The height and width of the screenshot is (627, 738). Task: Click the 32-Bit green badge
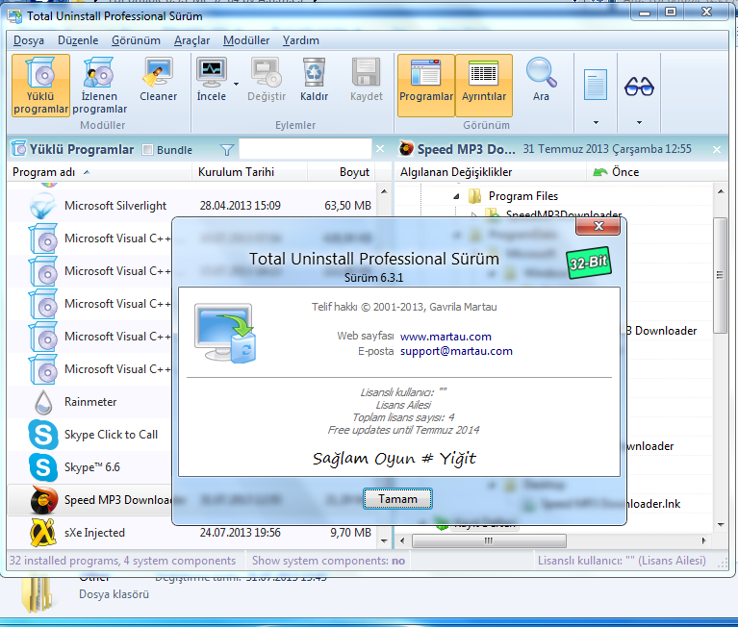pyautogui.click(x=589, y=263)
